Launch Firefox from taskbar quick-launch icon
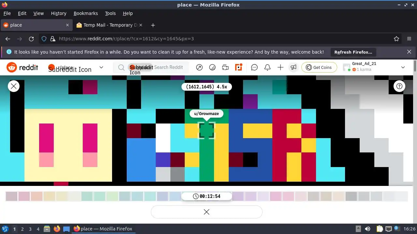Screen dimensions: 417x234 point(57,229)
